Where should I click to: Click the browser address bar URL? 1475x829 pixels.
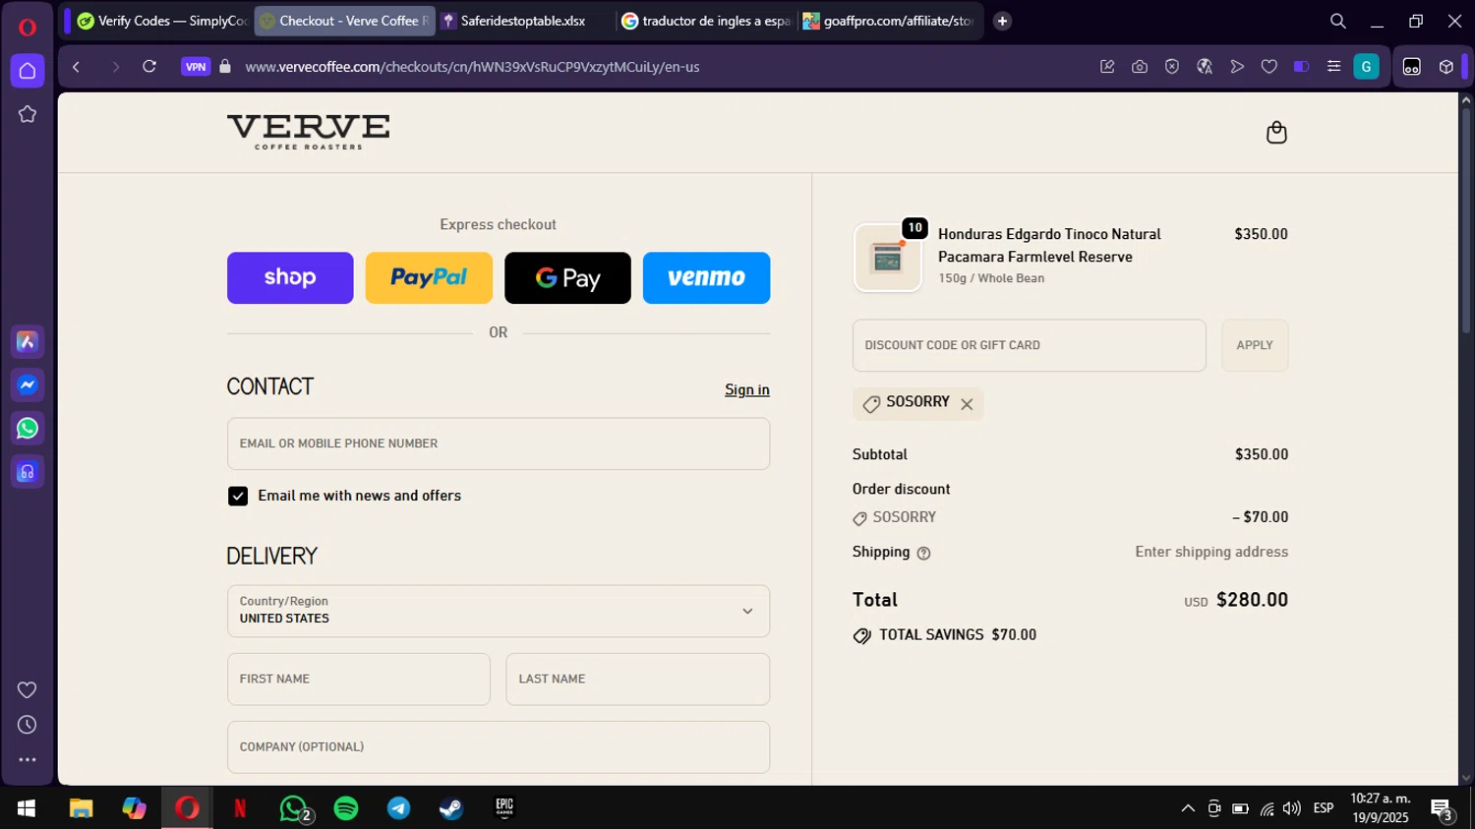[472, 67]
